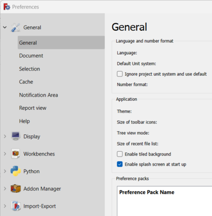The image size is (212, 216).
Task: Expand the Display category
Action: pyautogui.click(x=5, y=136)
